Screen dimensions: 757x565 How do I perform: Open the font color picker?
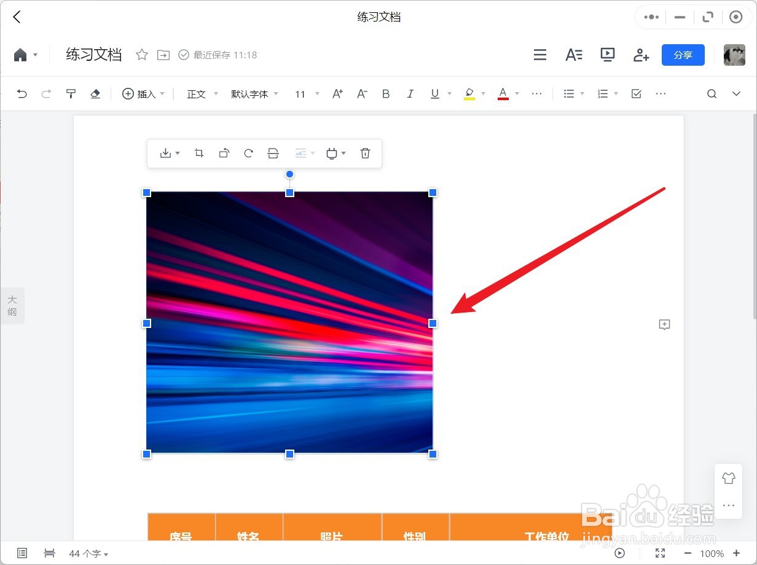tap(503, 93)
